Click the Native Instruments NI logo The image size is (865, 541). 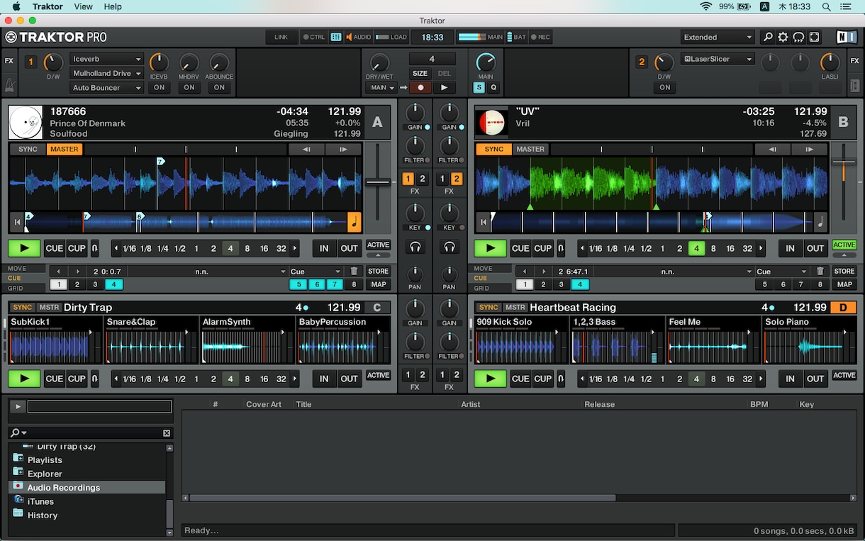(x=845, y=38)
